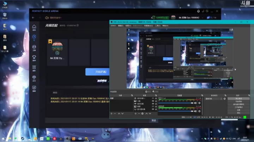The height and width of the screenshot is (142, 254).
Task: Move the source up in OBS sources panel
Action: 147,114
